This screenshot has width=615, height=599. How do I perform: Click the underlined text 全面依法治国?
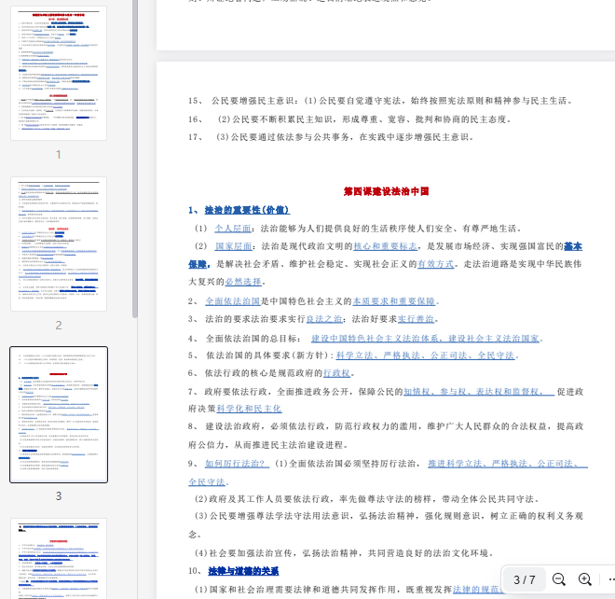tap(232, 301)
